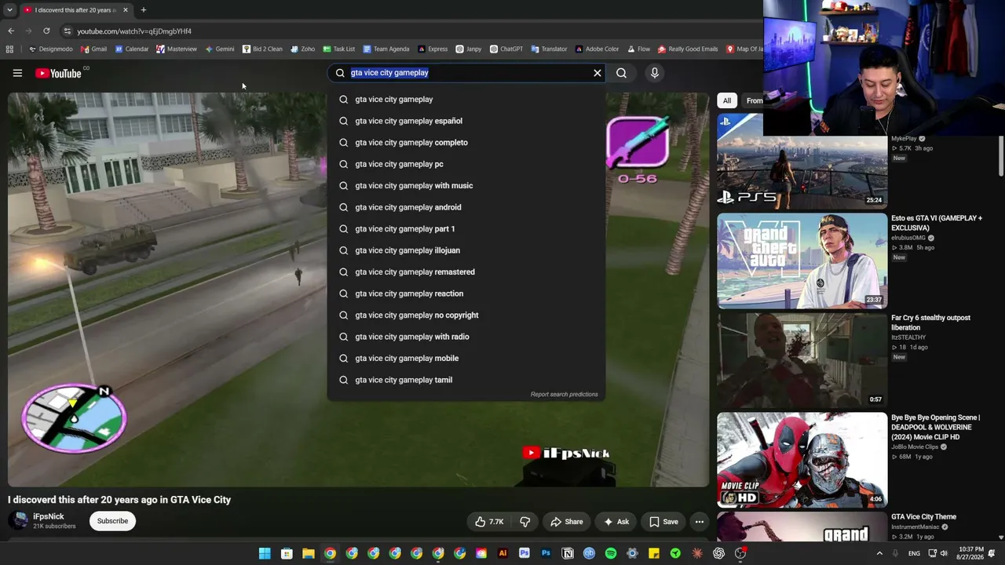Share the iFpsNick video
This screenshot has width=1005, height=565.
[567, 522]
